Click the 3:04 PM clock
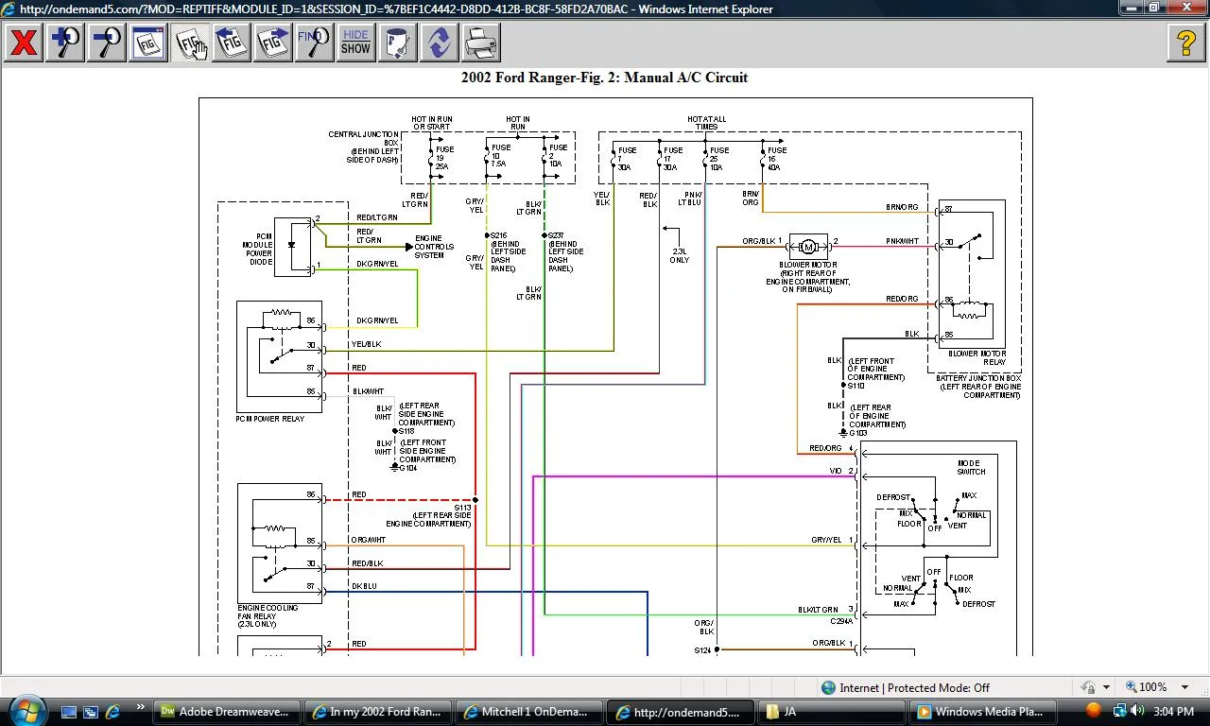The image size is (1210, 726). point(1172,712)
